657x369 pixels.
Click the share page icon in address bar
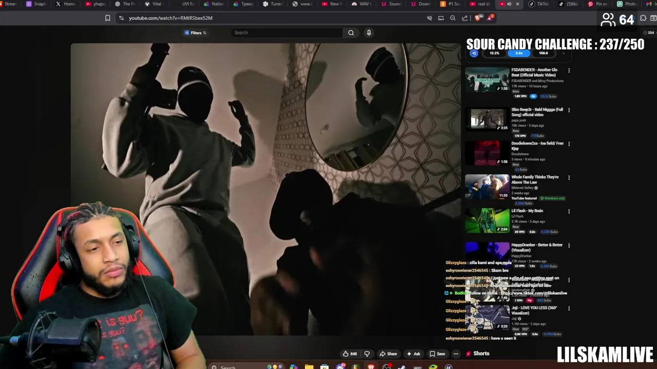[465, 18]
